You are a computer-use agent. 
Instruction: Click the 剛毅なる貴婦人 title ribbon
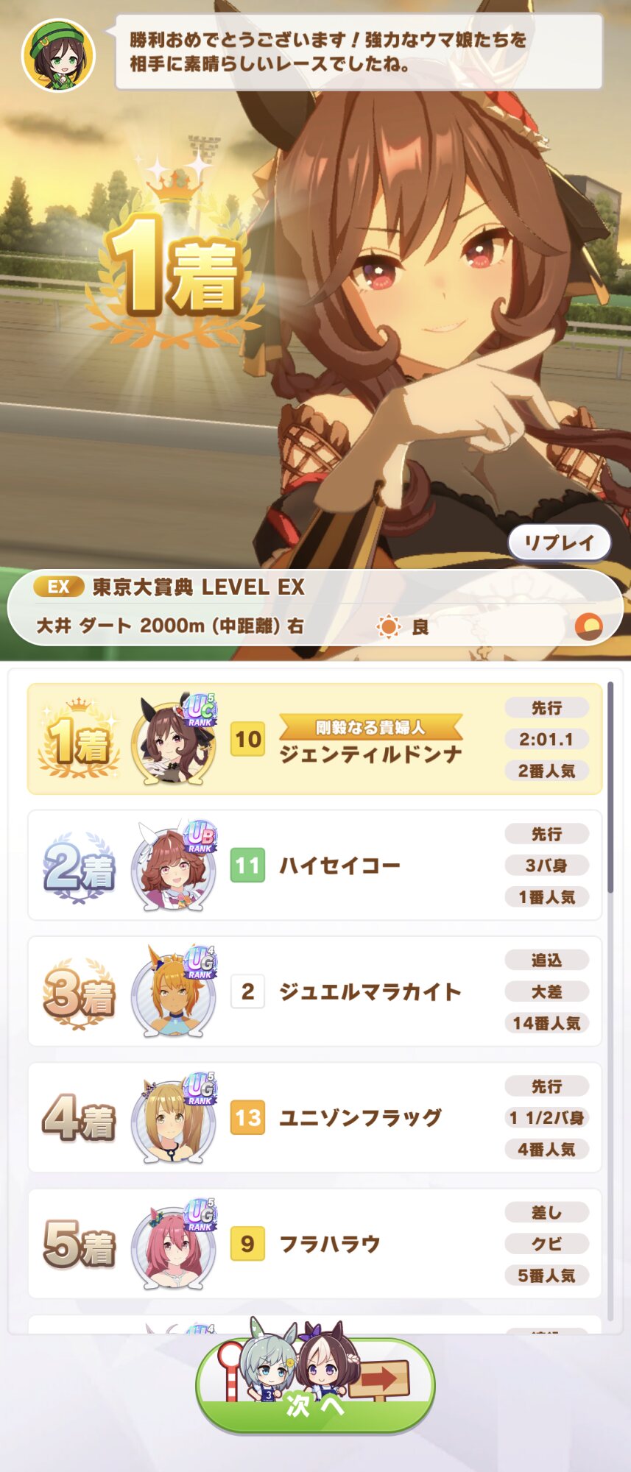tap(370, 727)
